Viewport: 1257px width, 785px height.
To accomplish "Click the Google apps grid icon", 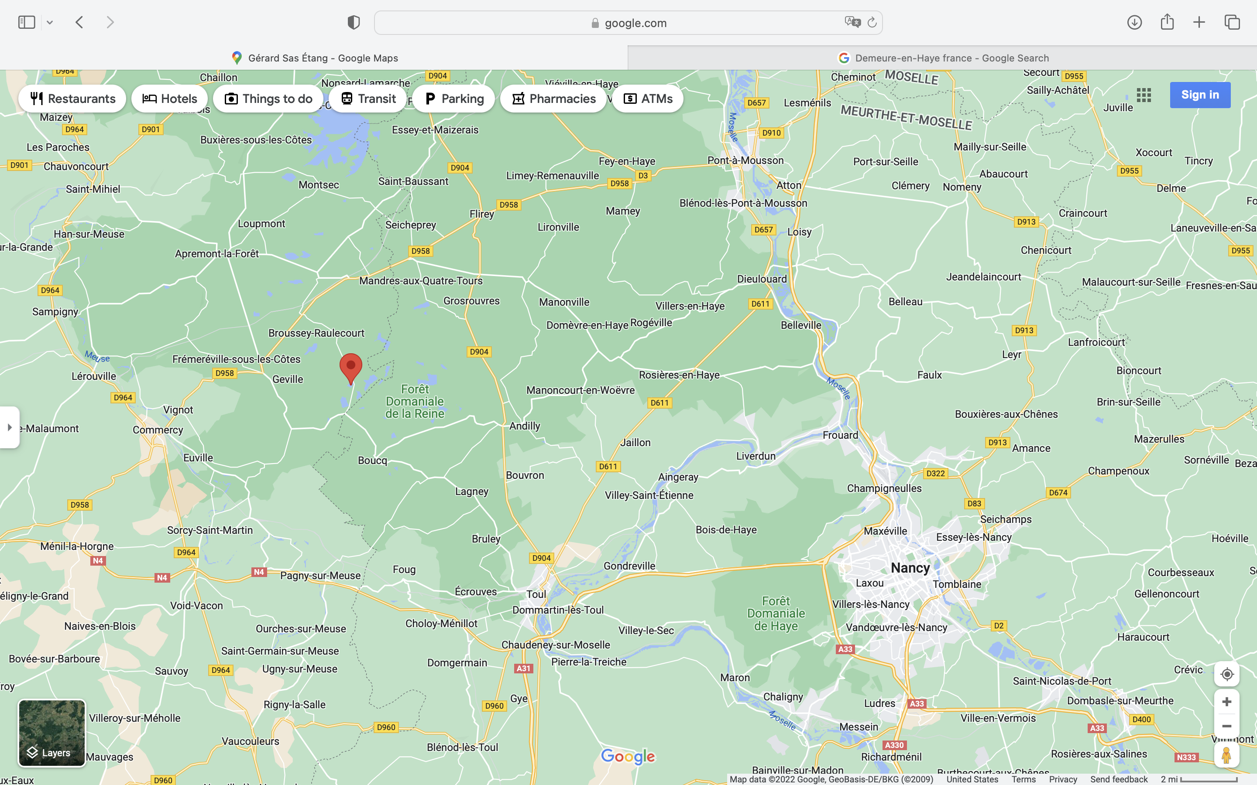I will 1143,95.
